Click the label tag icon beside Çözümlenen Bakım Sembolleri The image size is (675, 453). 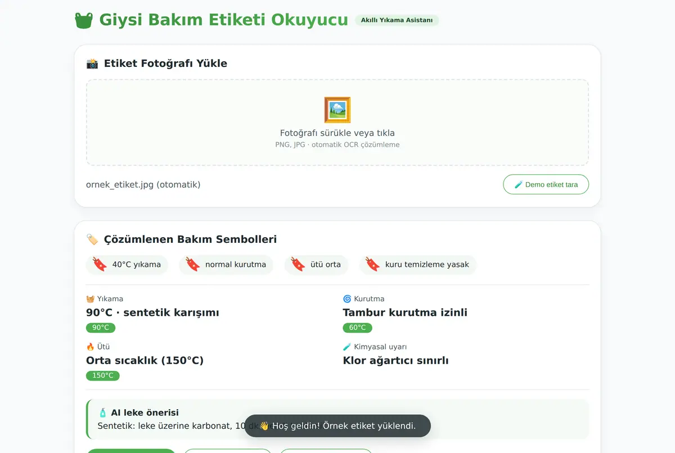[x=92, y=239]
